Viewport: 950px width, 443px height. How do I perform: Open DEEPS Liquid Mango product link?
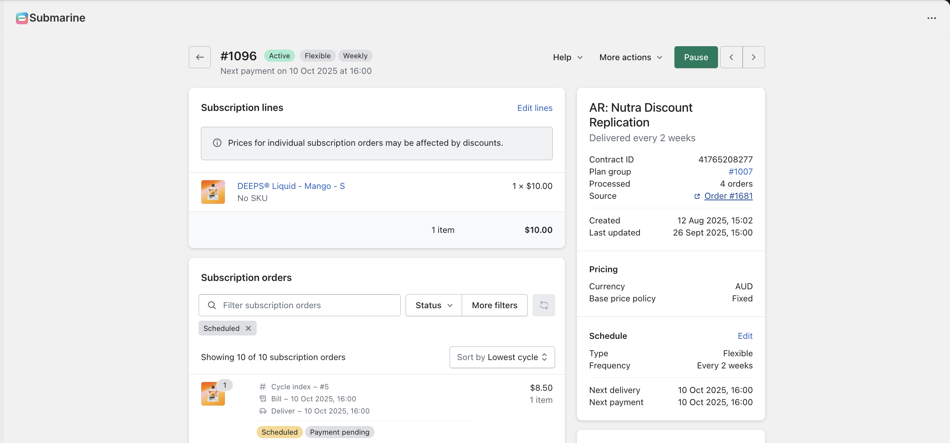pyautogui.click(x=291, y=186)
